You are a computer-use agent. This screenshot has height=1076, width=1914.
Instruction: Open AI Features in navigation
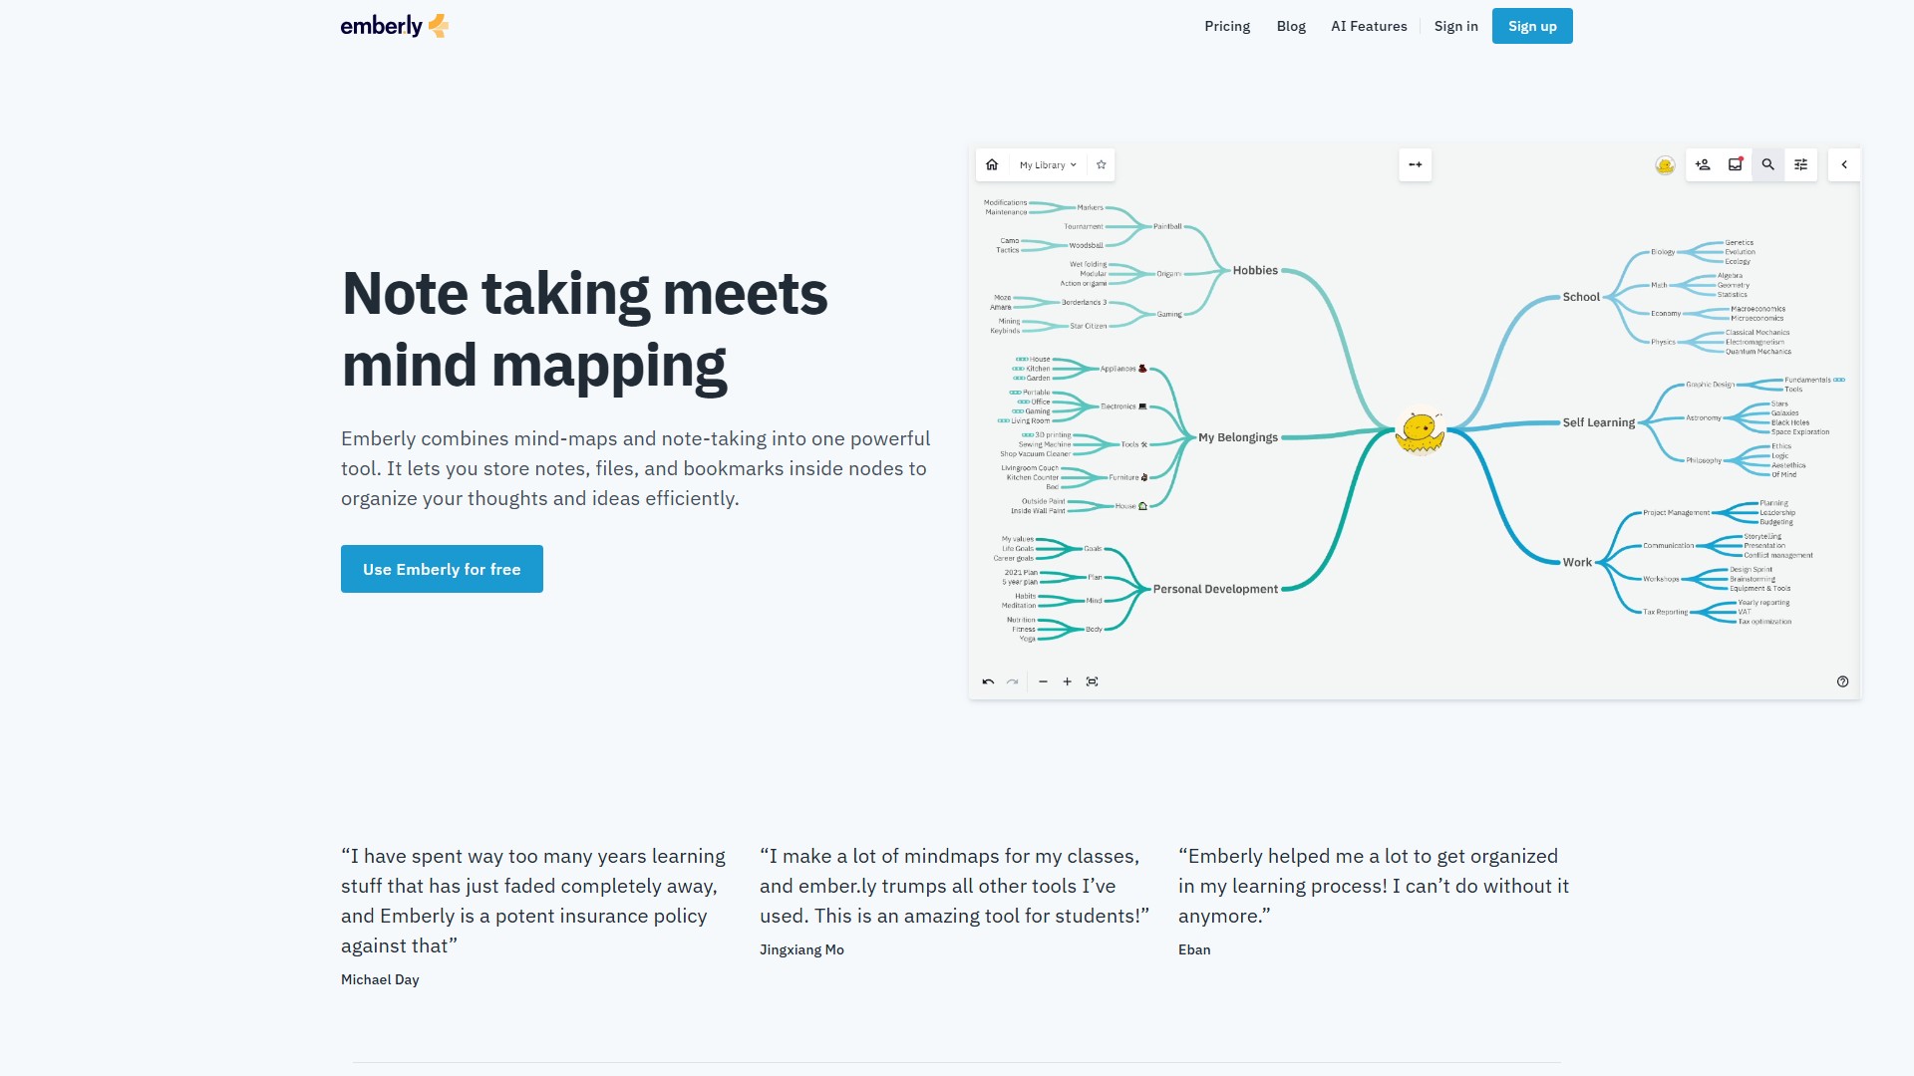pos(1369,27)
